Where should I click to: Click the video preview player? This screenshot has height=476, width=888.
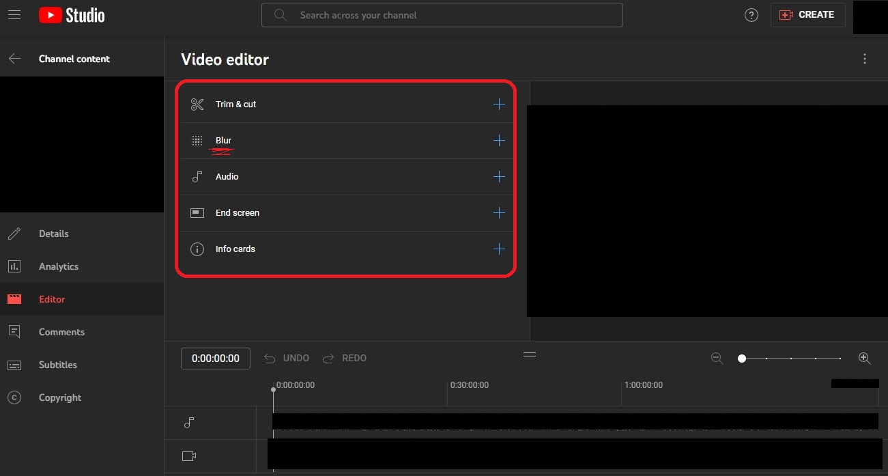707,211
